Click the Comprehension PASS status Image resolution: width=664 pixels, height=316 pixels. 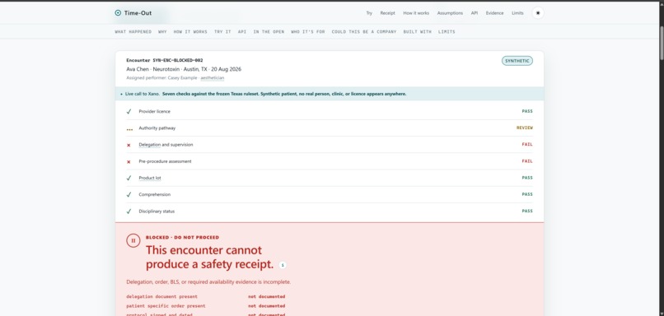[527, 194]
